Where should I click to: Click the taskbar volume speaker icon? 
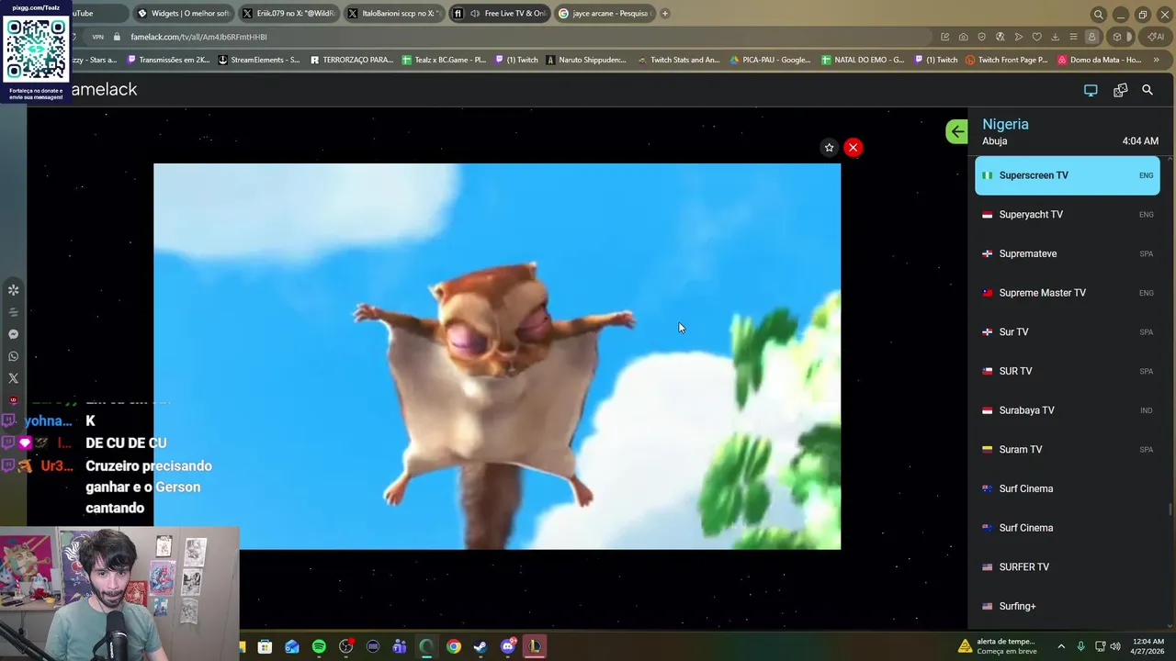click(x=1114, y=646)
